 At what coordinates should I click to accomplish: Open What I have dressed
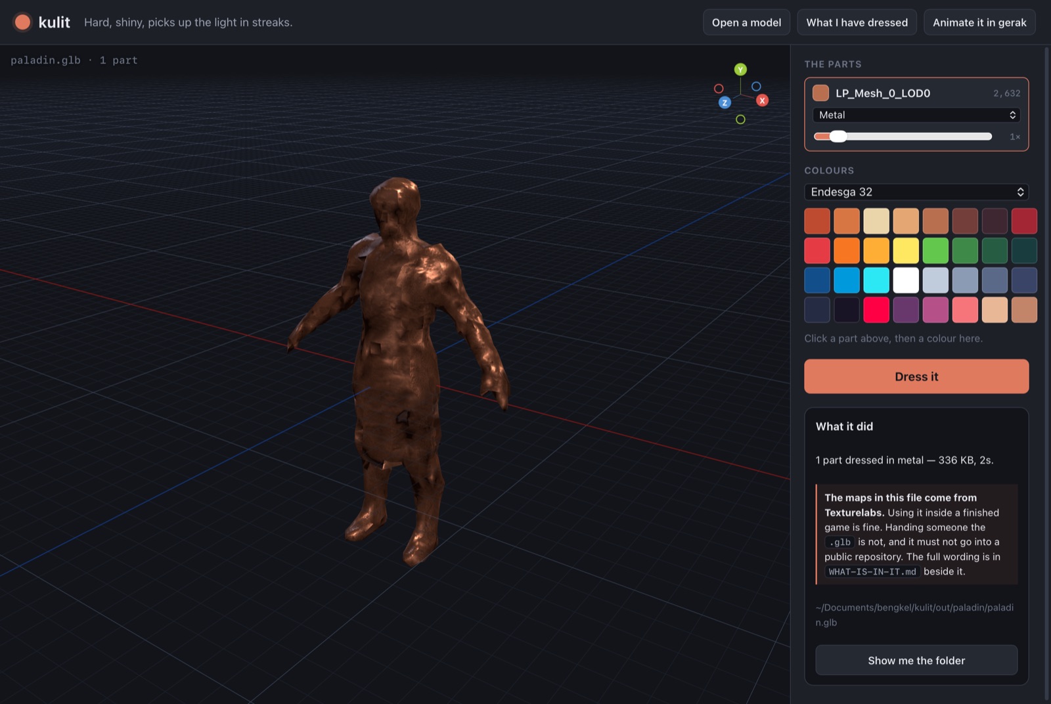click(x=857, y=22)
